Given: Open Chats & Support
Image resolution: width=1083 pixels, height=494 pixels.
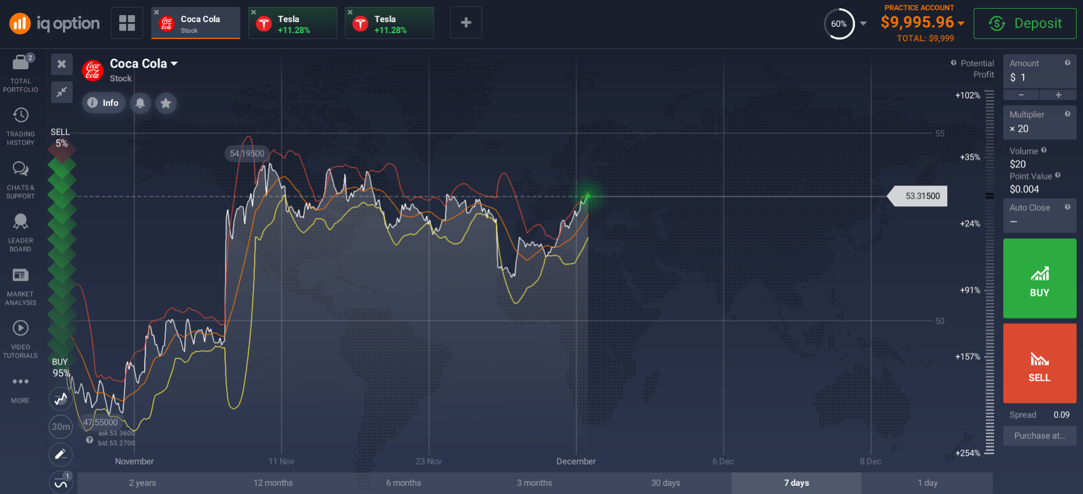Looking at the screenshot, I should point(20,180).
